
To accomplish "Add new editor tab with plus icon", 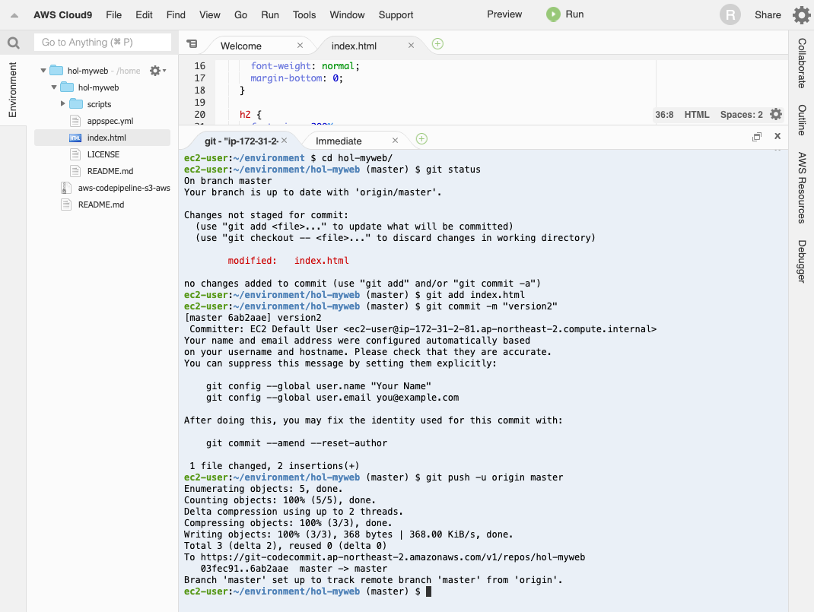I will point(437,44).
